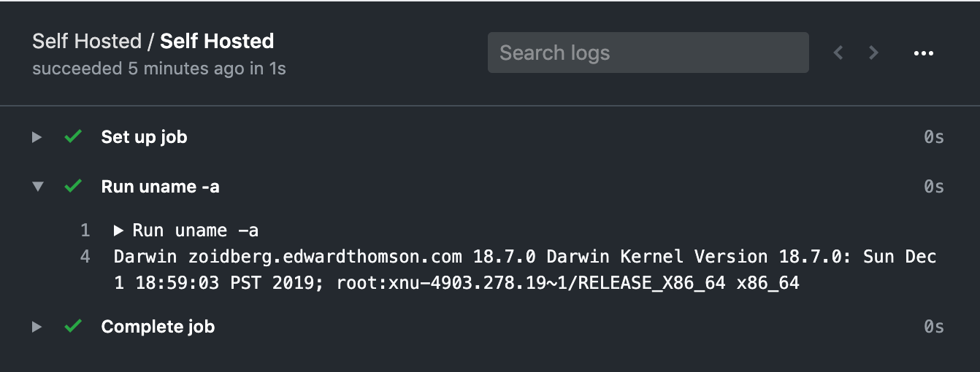Expand the Set up job step
This screenshot has height=372, width=980.
[x=37, y=137]
